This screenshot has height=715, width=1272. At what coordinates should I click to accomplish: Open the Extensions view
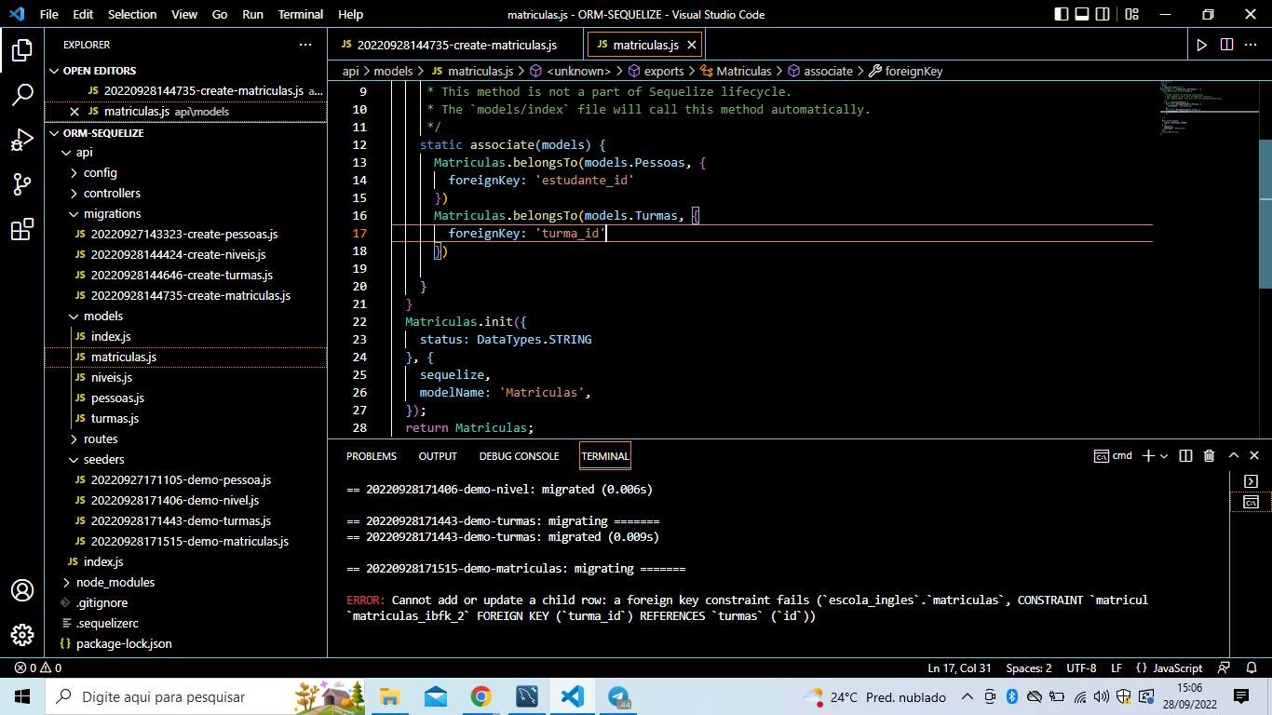[22, 229]
